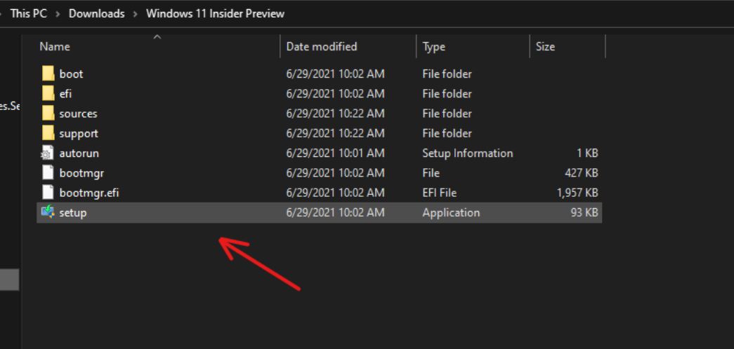The height and width of the screenshot is (349, 734).
Task: Click the '427 KB' size cell
Action: [x=582, y=173]
